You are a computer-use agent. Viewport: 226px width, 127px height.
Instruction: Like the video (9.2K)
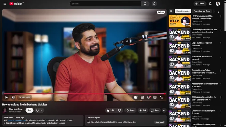(x=111, y=110)
